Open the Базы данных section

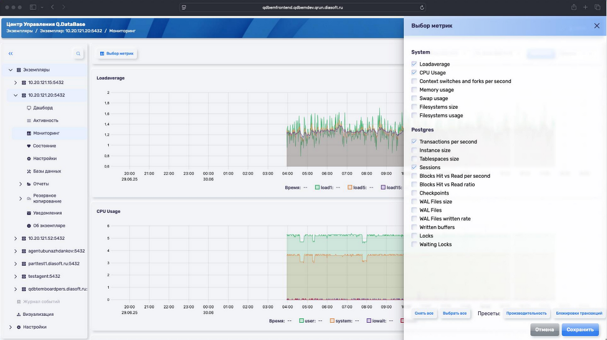pyautogui.click(x=47, y=171)
